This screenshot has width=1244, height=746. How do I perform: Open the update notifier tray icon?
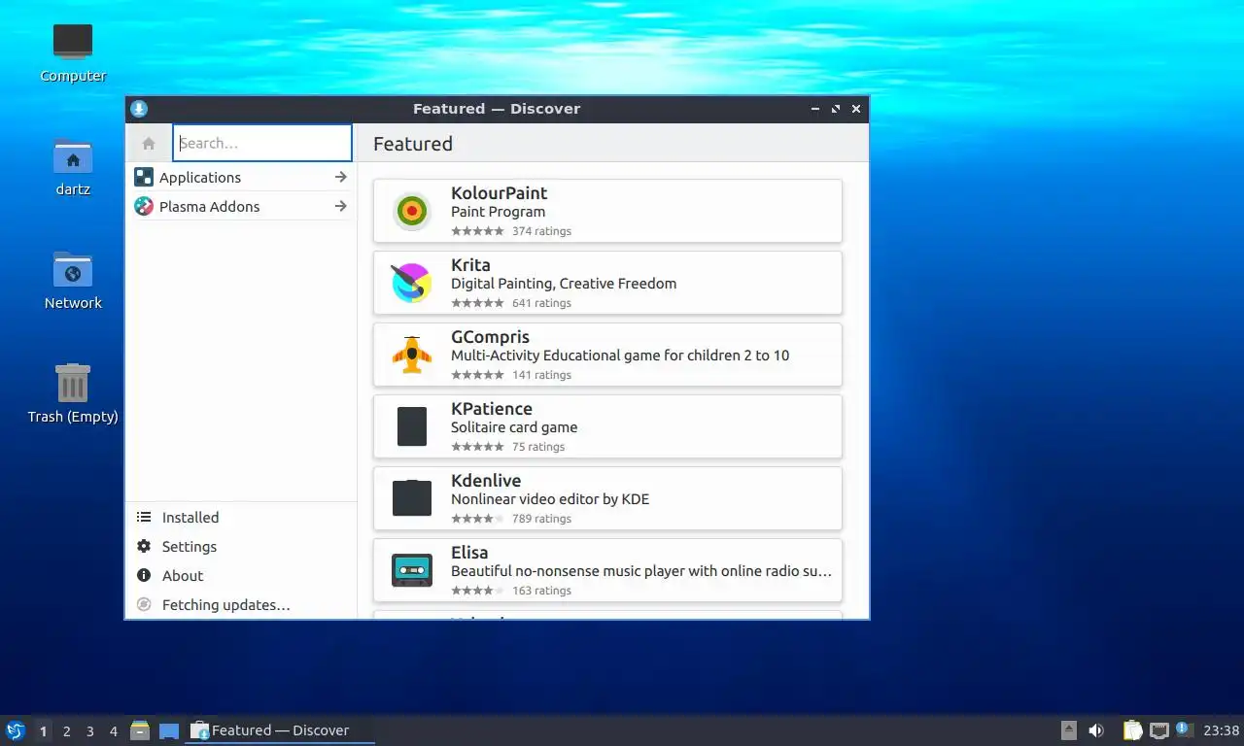click(1184, 729)
